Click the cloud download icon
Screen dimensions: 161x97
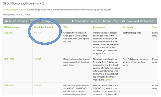click(124, 21)
